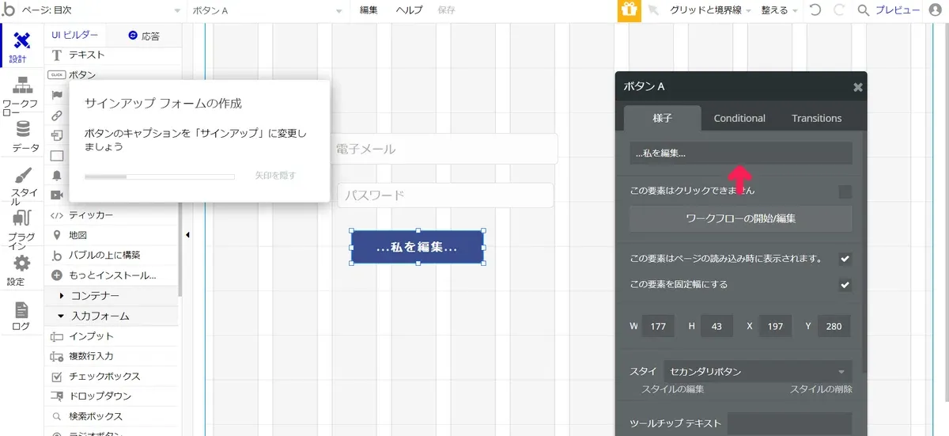Select the 地図 (Map) element
Viewport: 949px width, 436px height.
coord(112,235)
